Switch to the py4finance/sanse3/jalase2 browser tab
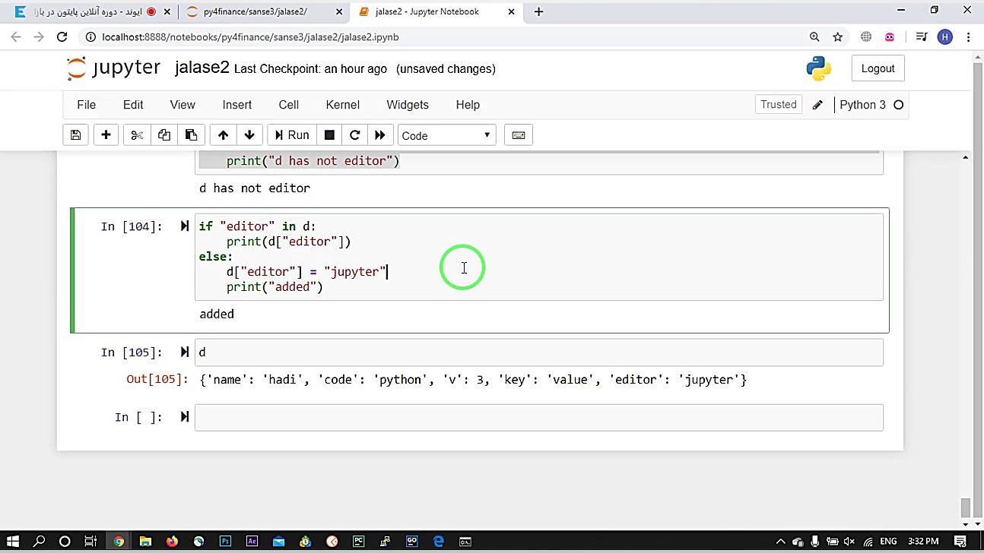 [255, 11]
